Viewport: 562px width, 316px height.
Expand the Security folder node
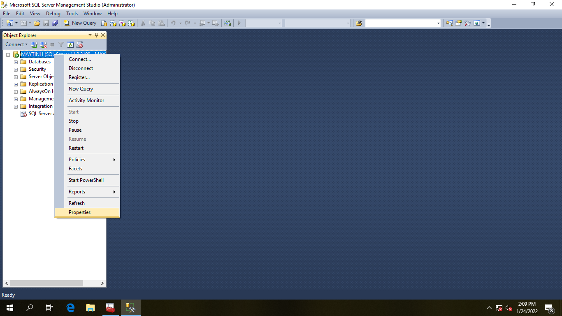tap(16, 70)
